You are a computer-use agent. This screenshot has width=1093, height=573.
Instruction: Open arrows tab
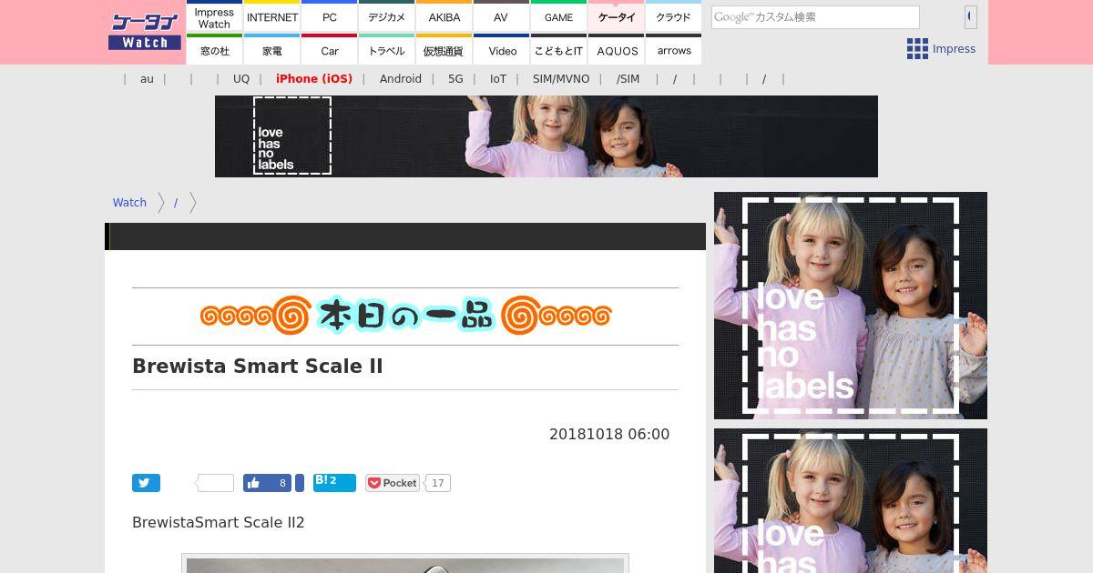[674, 50]
